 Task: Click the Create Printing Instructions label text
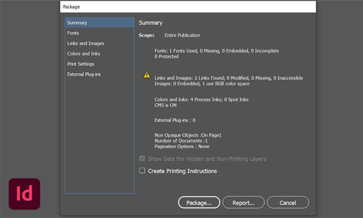click(183, 171)
